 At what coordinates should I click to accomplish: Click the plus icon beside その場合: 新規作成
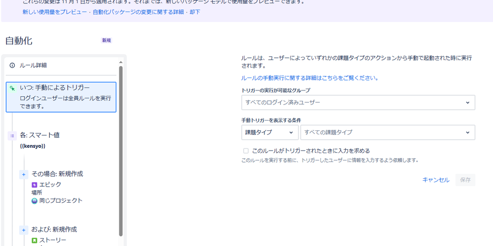click(24, 174)
